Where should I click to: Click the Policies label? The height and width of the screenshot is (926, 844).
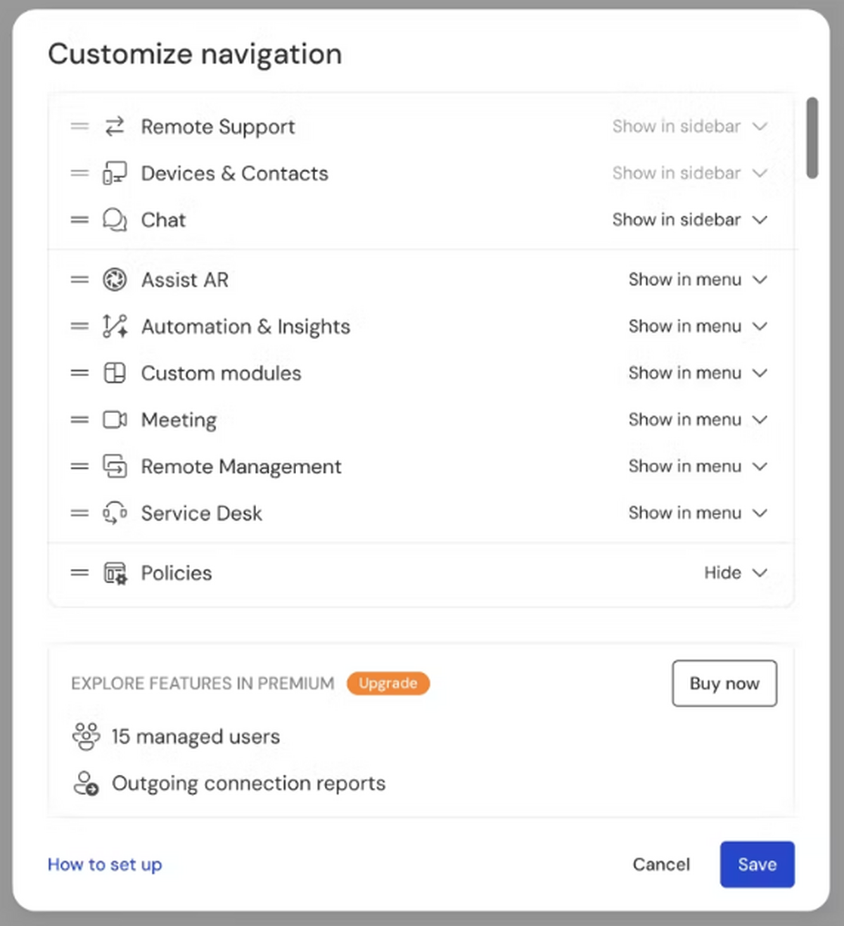point(177,573)
